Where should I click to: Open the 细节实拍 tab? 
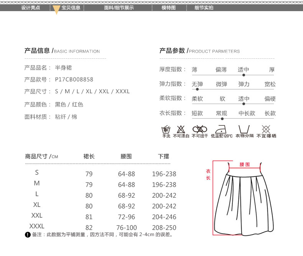tap(204, 8)
